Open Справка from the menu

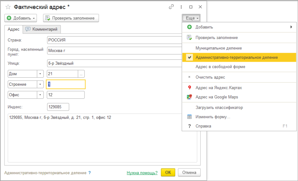tap(239, 126)
